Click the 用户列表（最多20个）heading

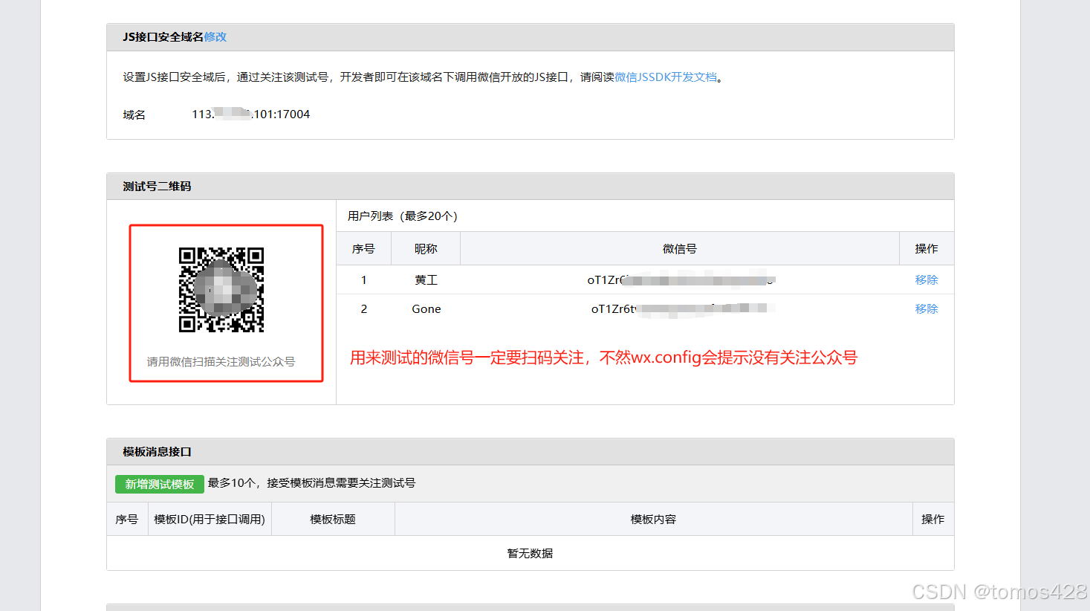pyautogui.click(x=403, y=216)
